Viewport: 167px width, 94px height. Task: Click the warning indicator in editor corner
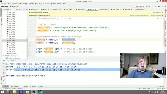158,18
